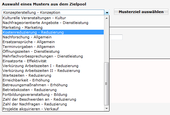Select Öffnungszeiten - Dienstleistung
This screenshot has width=170, height=115.
click(x=53, y=51)
